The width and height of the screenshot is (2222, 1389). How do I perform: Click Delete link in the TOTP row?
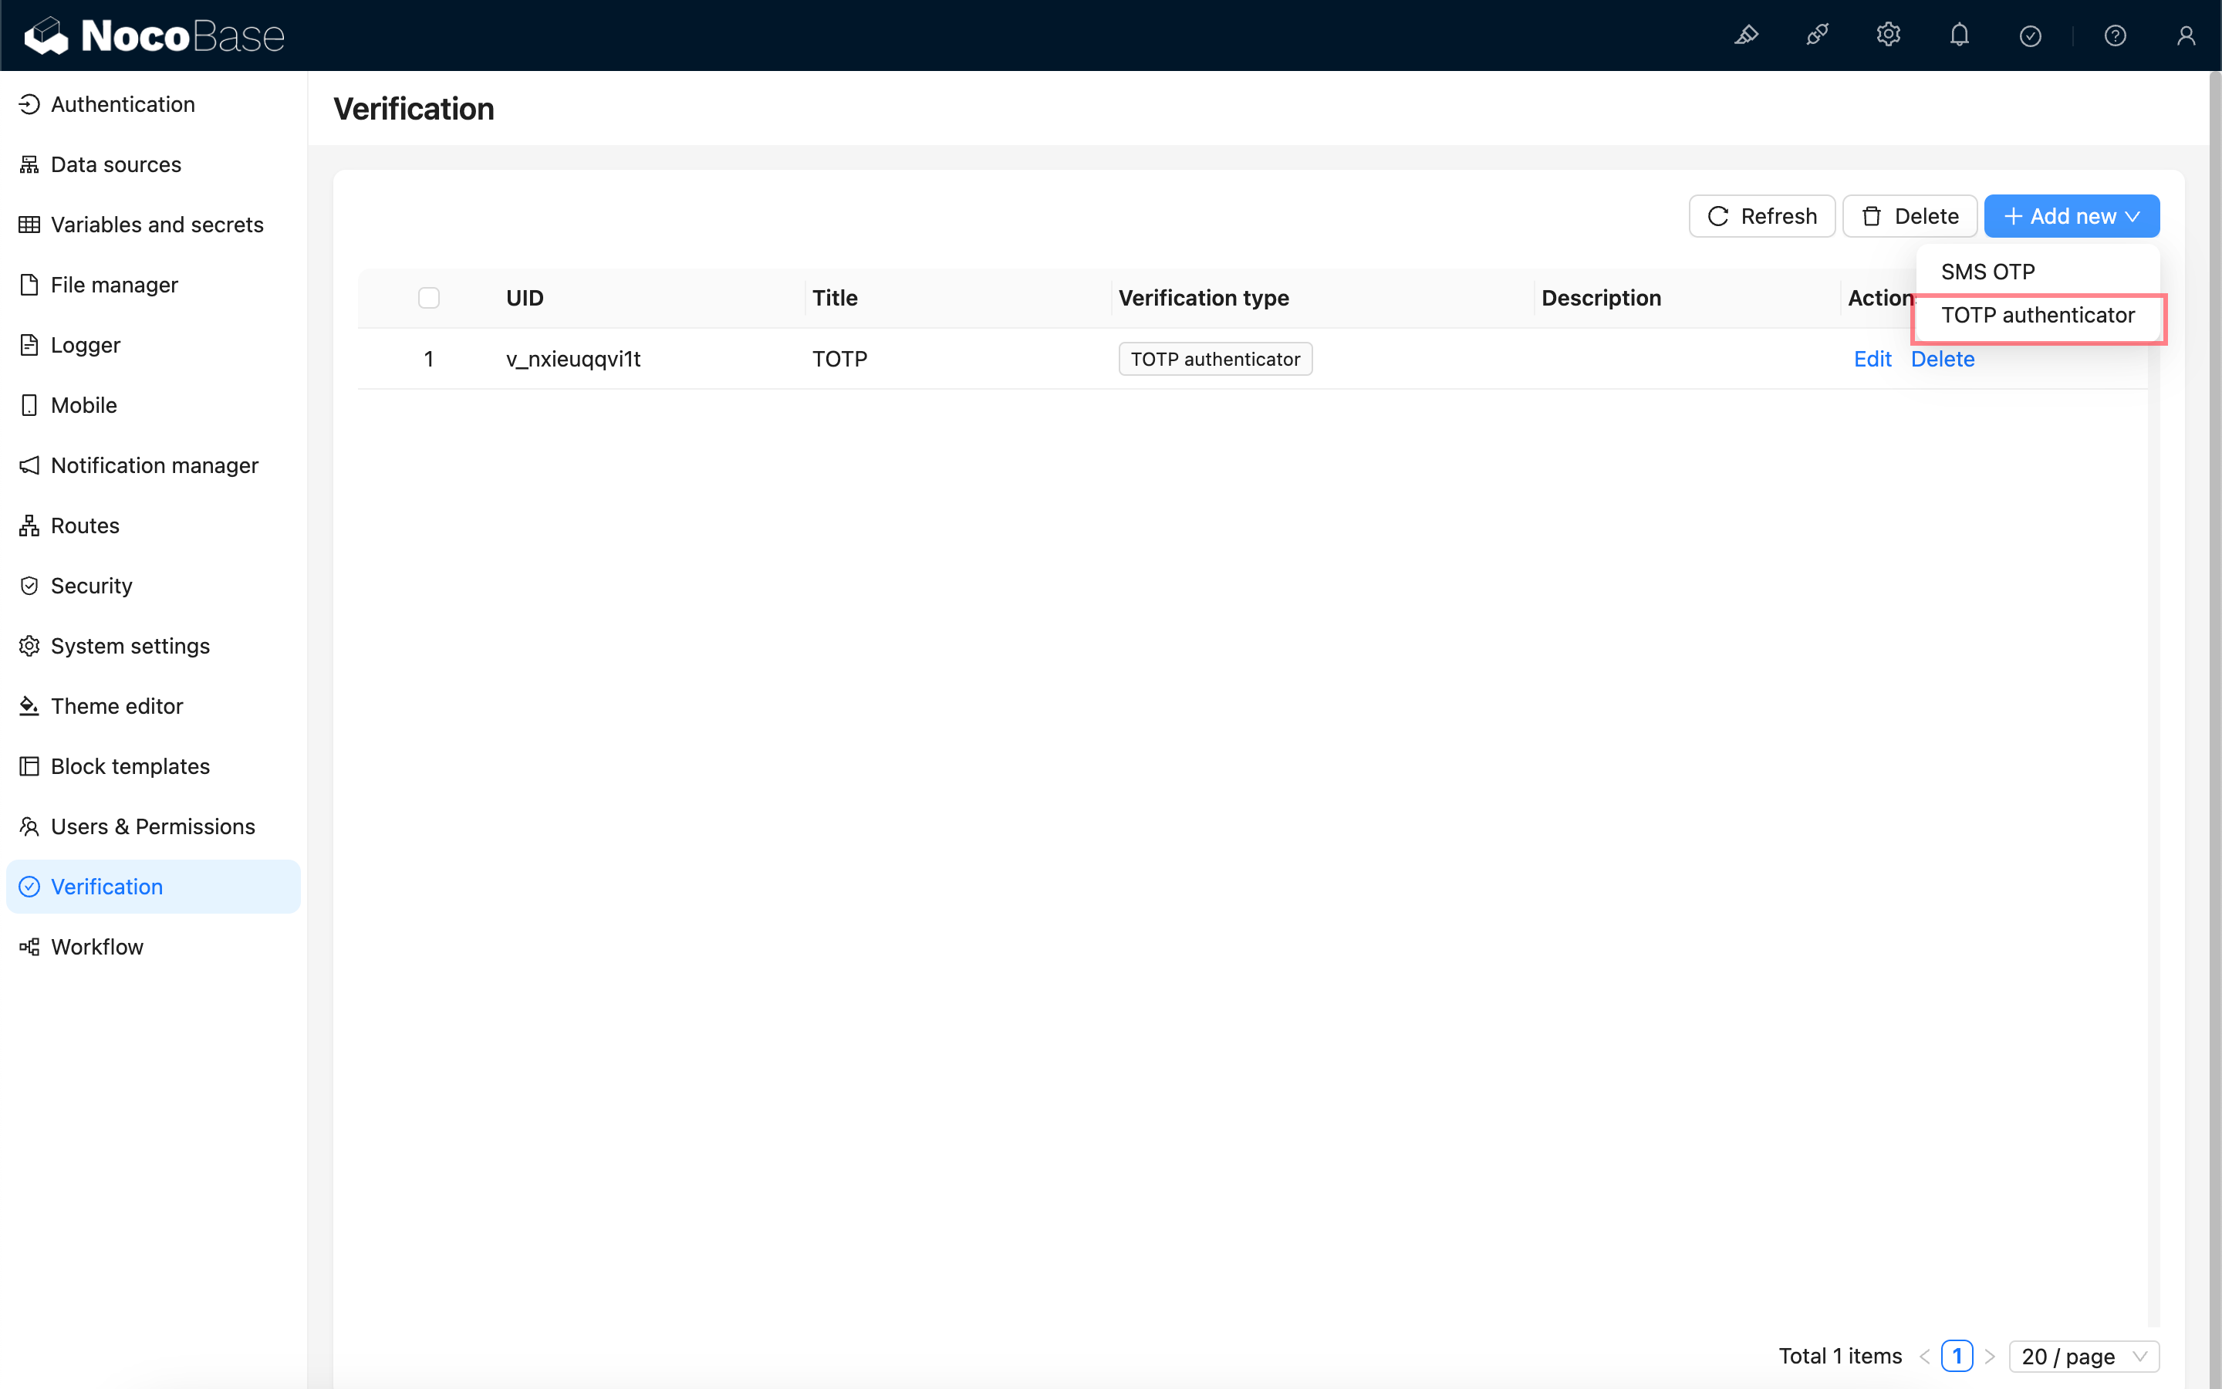coord(1942,359)
